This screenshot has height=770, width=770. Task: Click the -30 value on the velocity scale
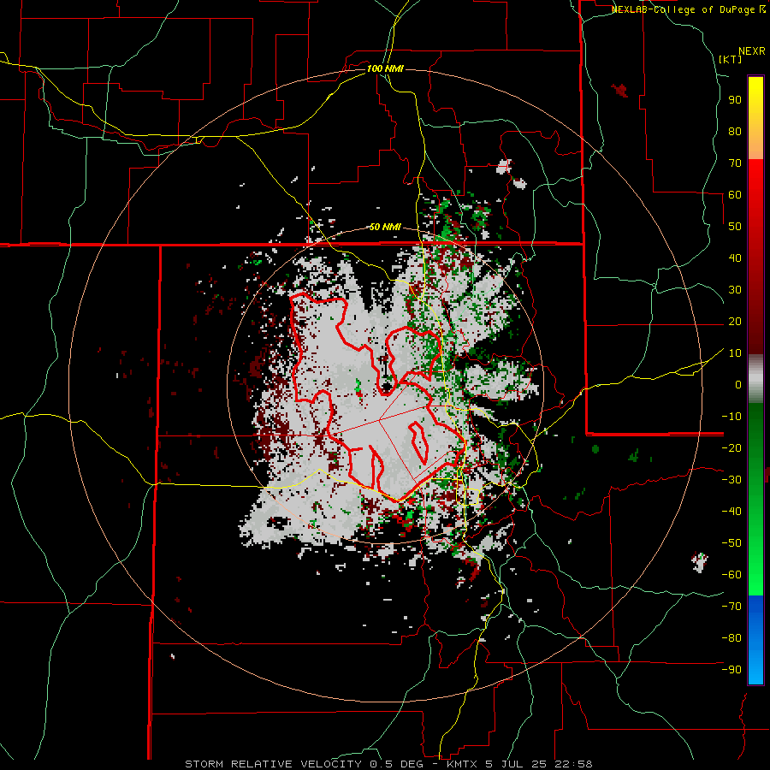click(731, 480)
